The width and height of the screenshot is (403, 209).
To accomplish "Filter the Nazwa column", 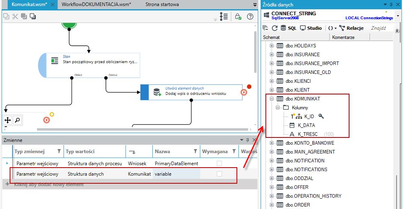I will pos(195,151).
